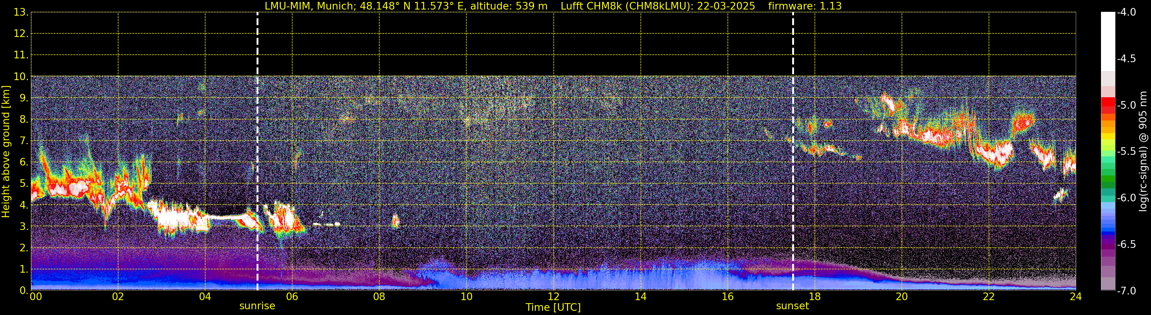Click the 'Height above ground [km]' axis label
This screenshot has width=1151, height=315.
click(x=6, y=152)
